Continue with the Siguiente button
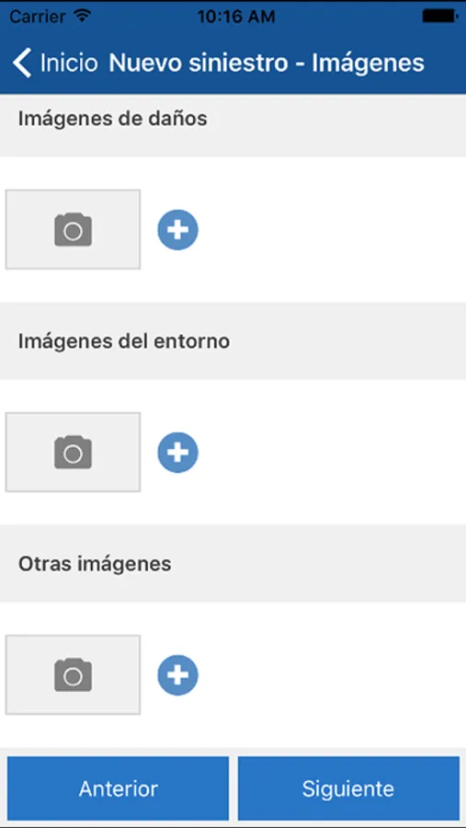The image size is (466, 828). [348, 788]
